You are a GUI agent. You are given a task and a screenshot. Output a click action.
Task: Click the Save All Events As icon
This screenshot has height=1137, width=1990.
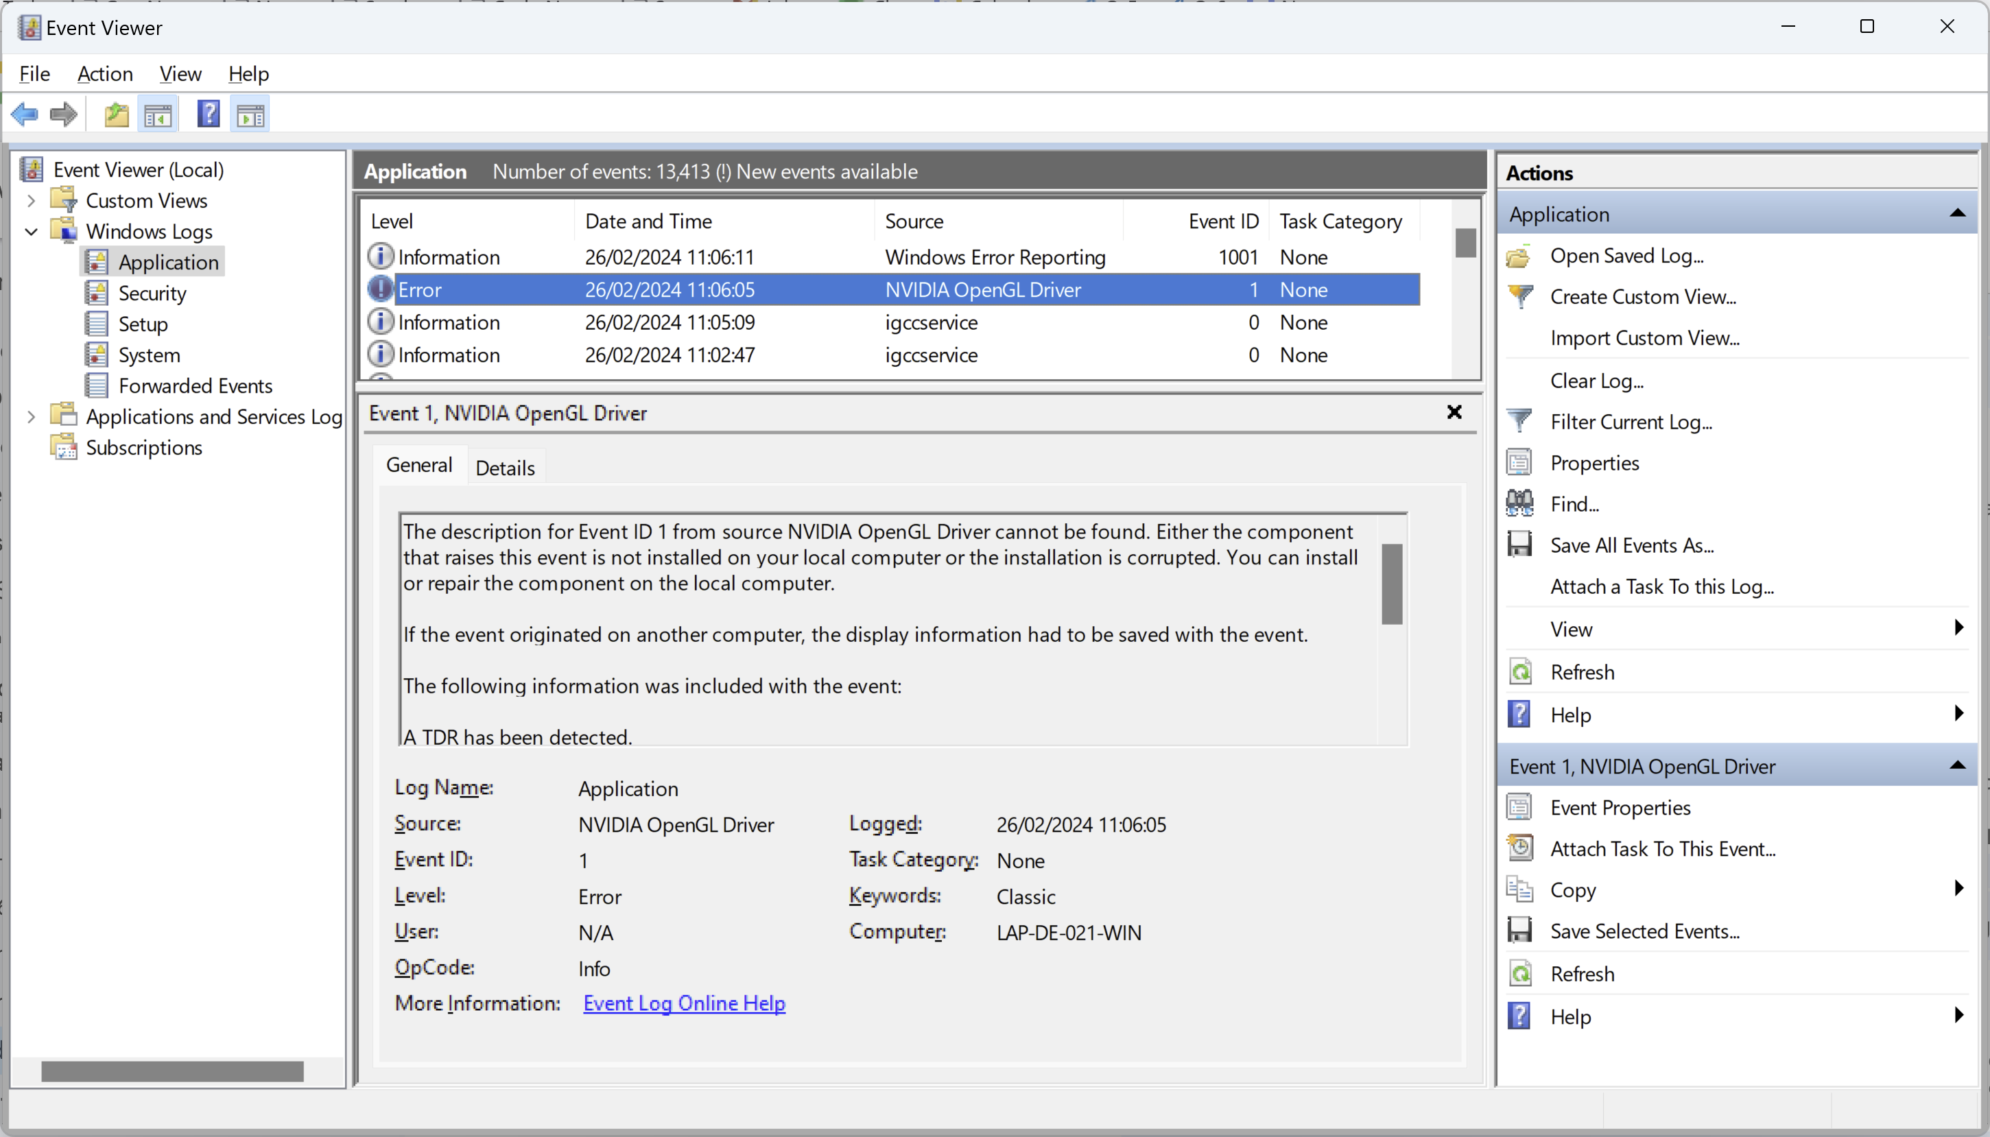1519,545
